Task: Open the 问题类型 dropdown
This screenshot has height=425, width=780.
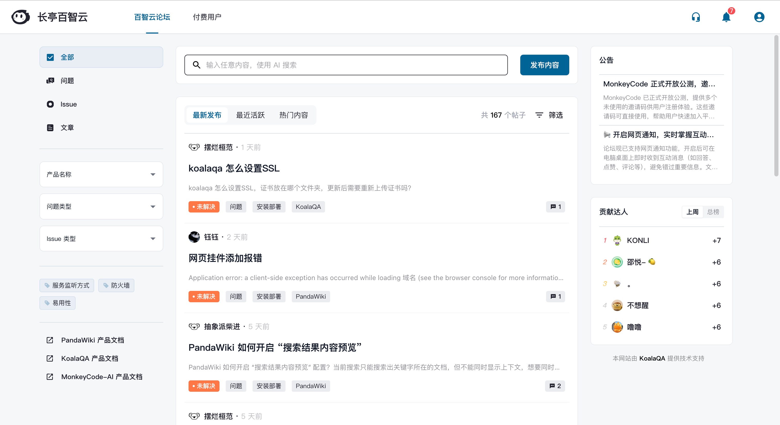Action: 101,207
